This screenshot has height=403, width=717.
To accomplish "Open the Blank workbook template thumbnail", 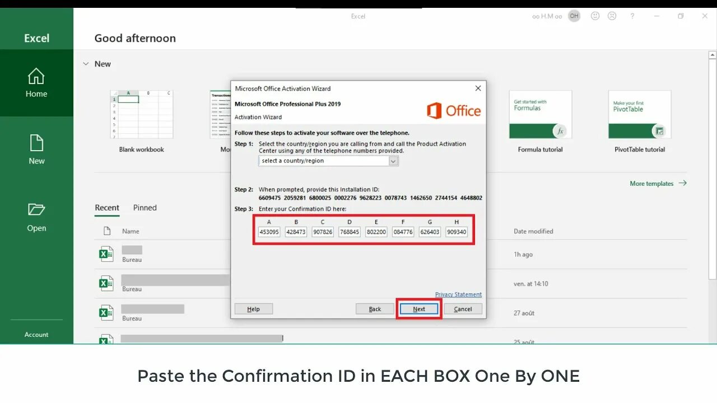I will (x=141, y=115).
